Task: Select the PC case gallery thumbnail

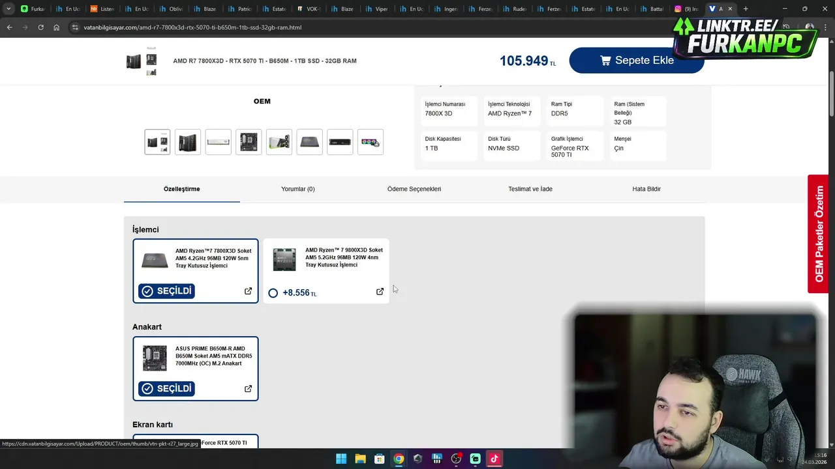Action: point(188,142)
